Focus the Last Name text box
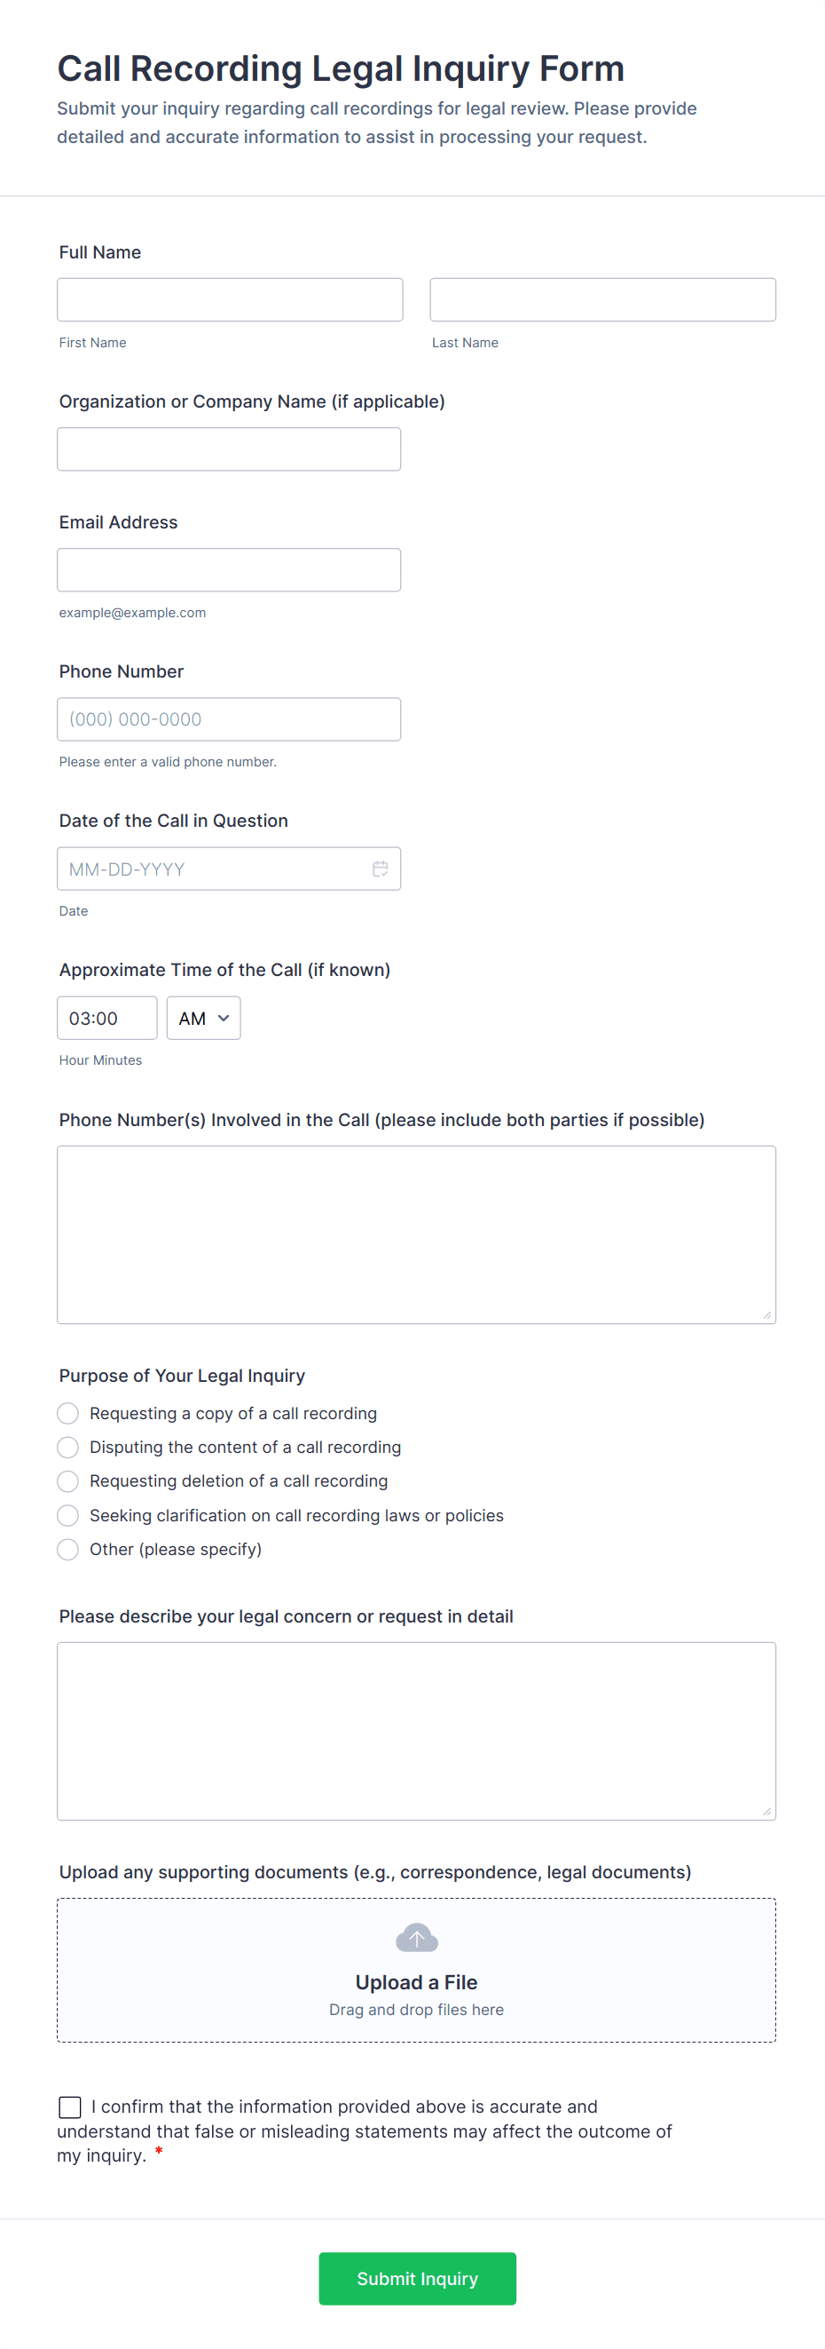 (602, 300)
